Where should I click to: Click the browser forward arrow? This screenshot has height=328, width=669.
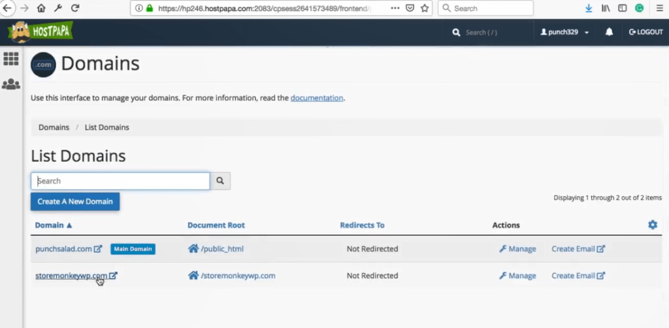(24, 8)
